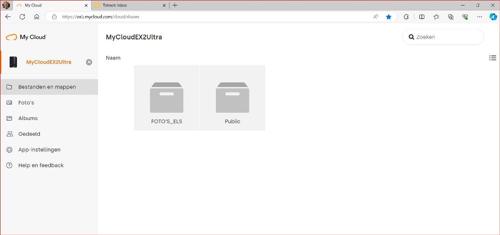Switch to list view layout
This screenshot has height=235, width=500.
(x=493, y=58)
